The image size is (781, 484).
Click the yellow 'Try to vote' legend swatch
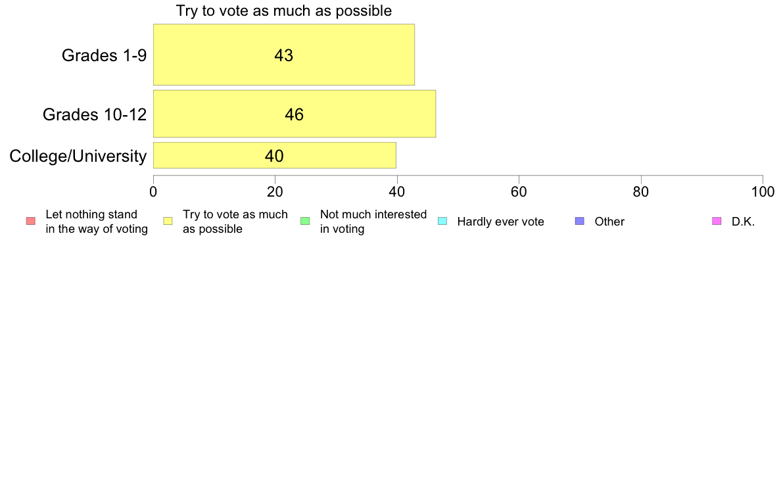click(168, 222)
